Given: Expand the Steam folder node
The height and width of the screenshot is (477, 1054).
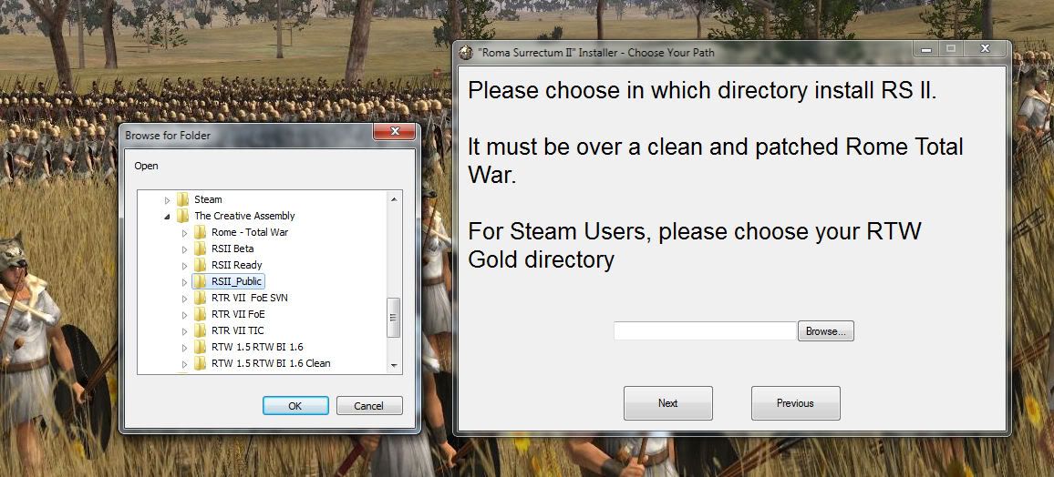Looking at the screenshot, I should coord(168,200).
